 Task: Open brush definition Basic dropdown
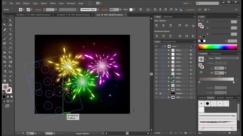point(98,9)
